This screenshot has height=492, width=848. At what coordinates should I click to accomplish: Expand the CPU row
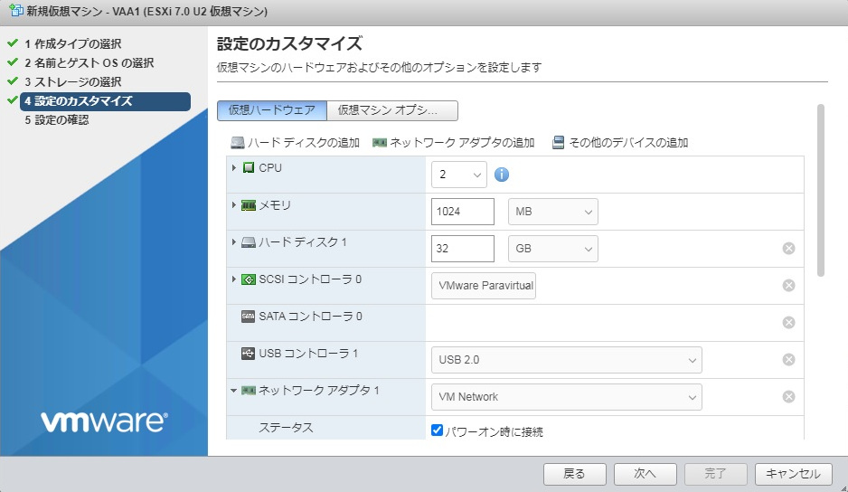coord(233,168)
